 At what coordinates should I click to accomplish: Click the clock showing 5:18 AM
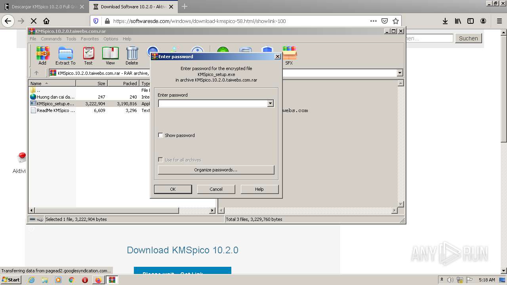(x=487, y=280)
